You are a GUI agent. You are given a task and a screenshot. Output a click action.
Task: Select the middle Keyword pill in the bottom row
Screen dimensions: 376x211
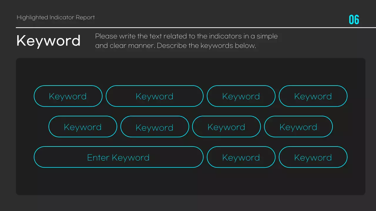click(241, 157)
